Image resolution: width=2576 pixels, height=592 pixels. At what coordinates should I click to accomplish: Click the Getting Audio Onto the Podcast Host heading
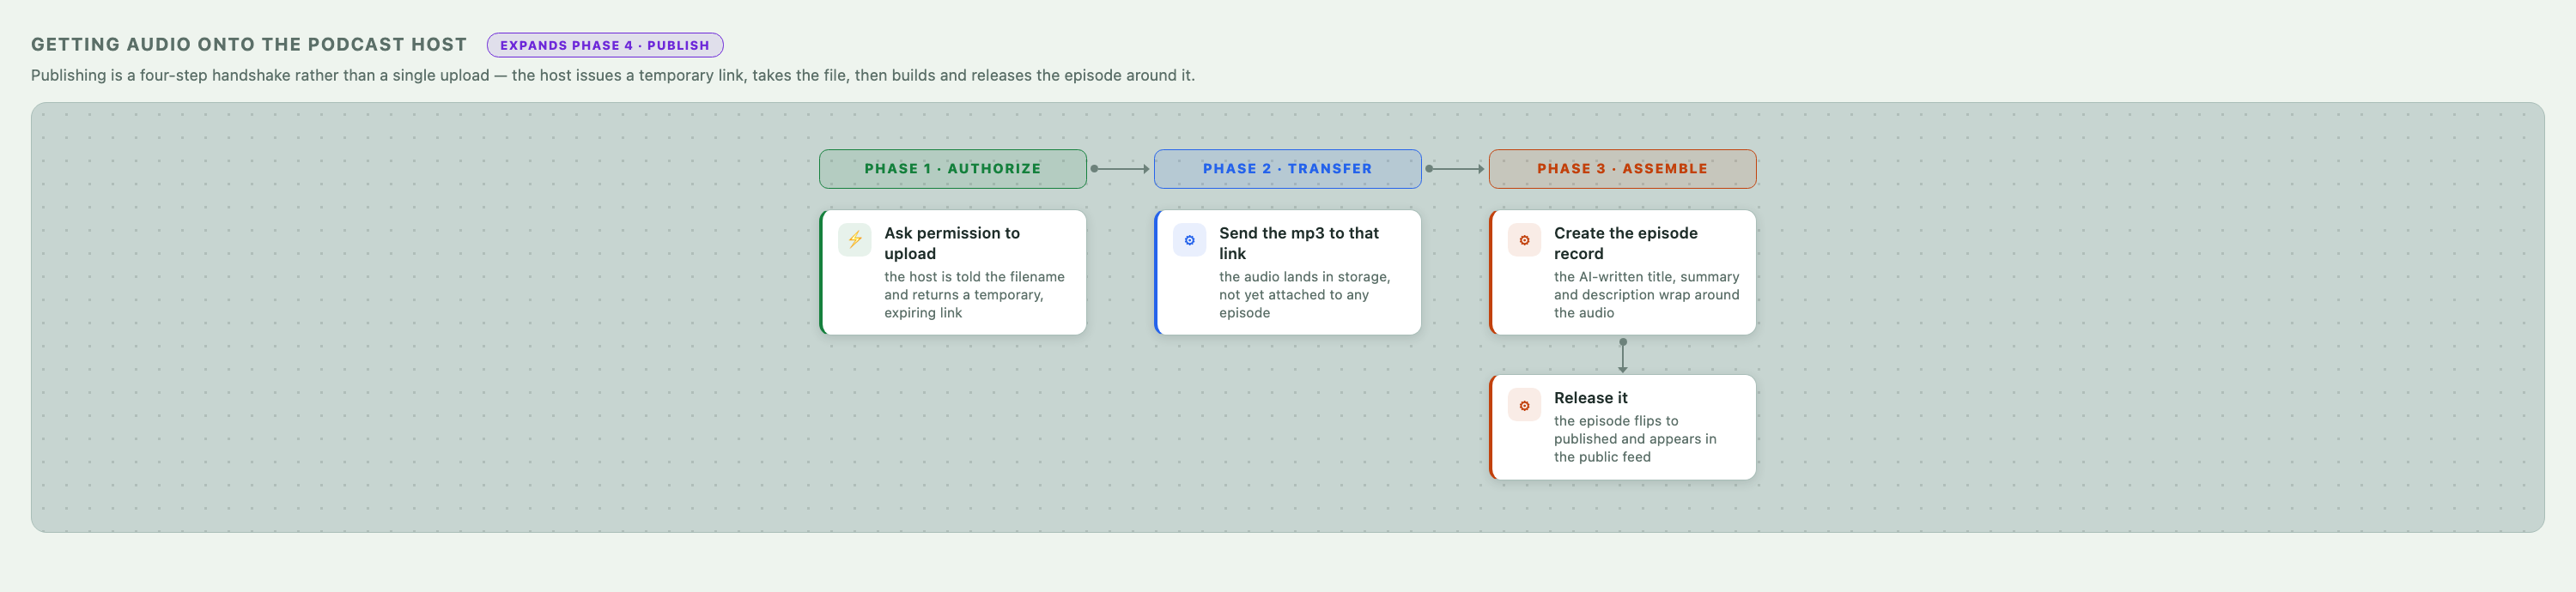[x=249, y=45]
